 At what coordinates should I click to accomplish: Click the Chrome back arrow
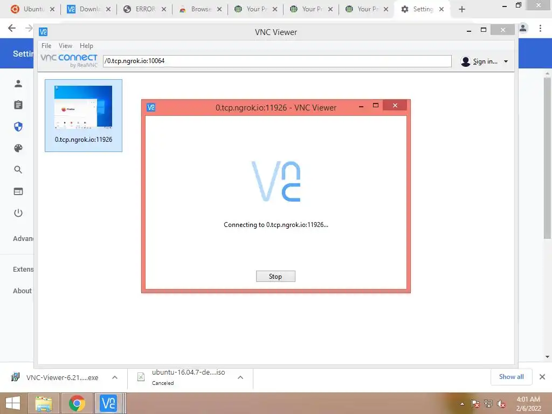point(12,28)
